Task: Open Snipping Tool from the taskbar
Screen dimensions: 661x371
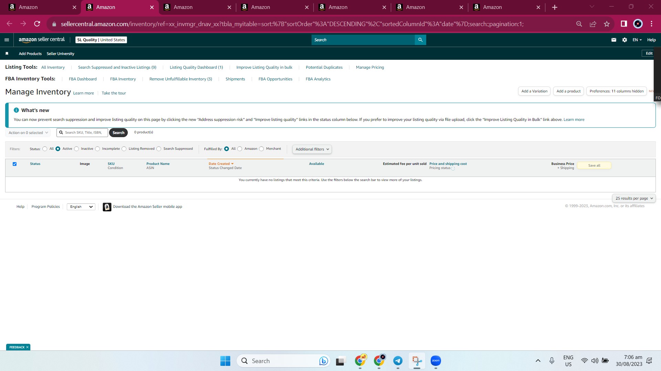Action: (417, 361)
